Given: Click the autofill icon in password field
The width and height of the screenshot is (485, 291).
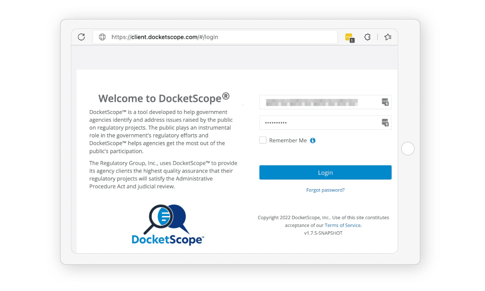Looking at the screenshot, I should tap(385, 123).
